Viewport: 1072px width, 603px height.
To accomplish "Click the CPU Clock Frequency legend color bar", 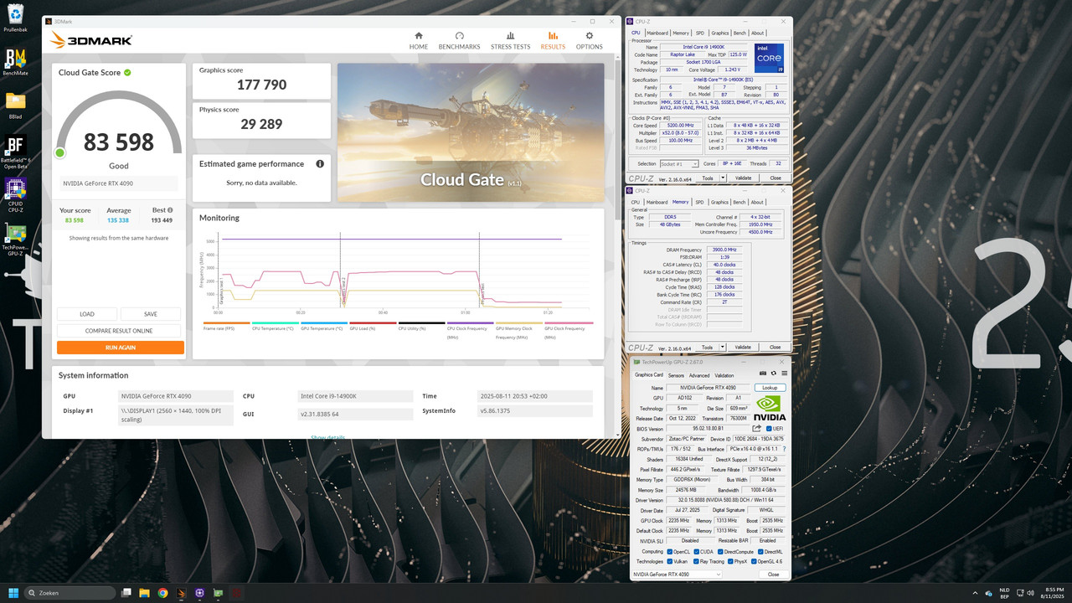I will pos(471,322).
